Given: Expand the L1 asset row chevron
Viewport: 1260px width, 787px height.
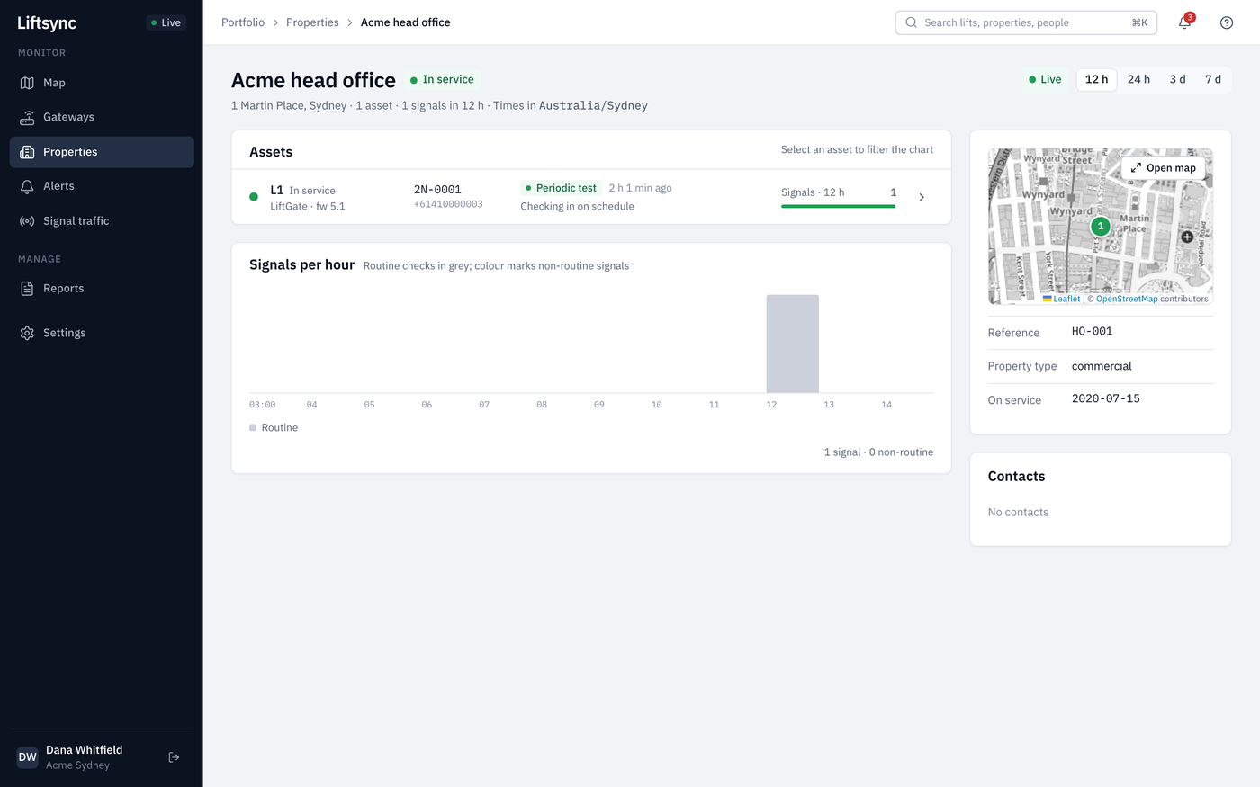Looking at the screenshot, I should 922,197.
